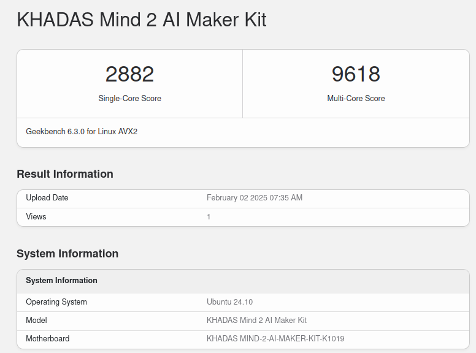476x353 pixels.
Task: Click the Model row label
Action: click(36, 320)
